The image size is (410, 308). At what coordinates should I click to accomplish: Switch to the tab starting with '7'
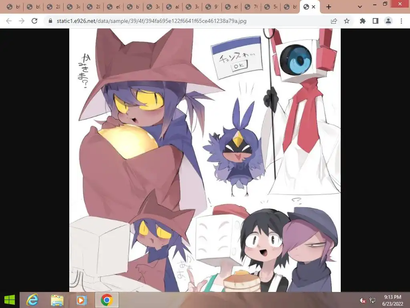251,7
